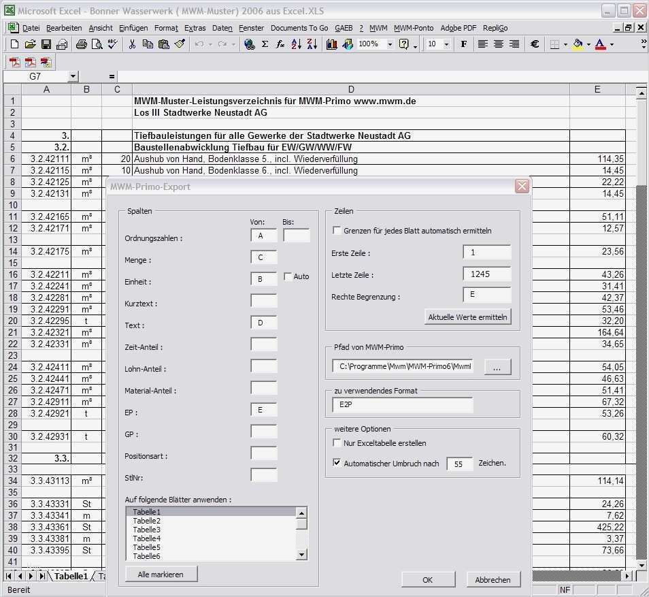
Task: Open the Undo history dropdown arrow
Action: coord(210,44)
